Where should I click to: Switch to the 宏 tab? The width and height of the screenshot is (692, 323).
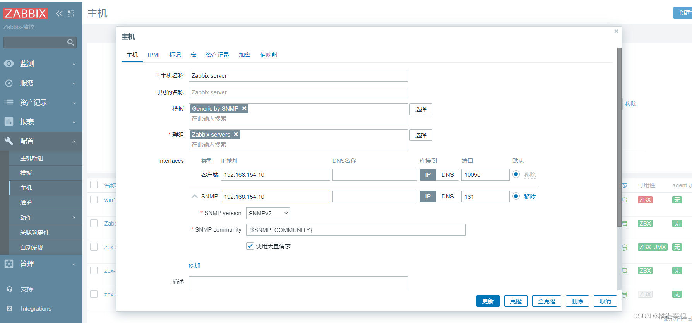coord(194,55)
